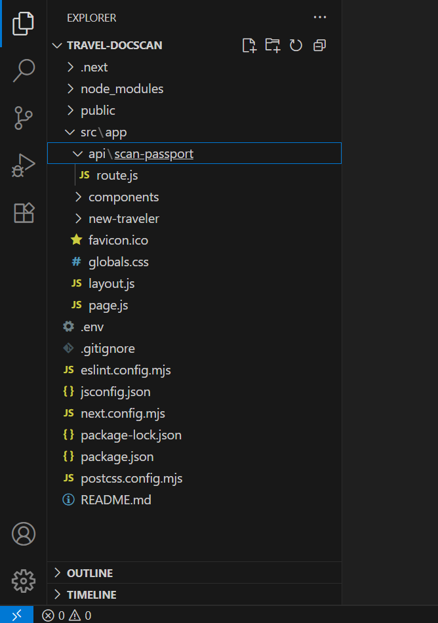Viewport: 438px width, 623px height.
Task: Open the Source Control view
Action: (24, 118)
